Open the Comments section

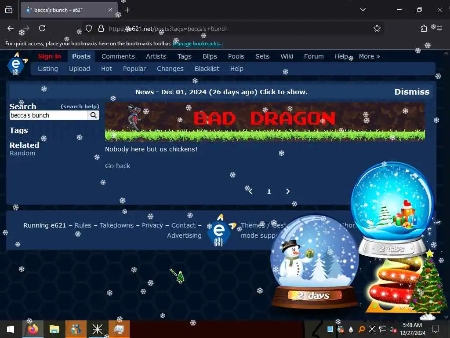click(x=118, y=56)
